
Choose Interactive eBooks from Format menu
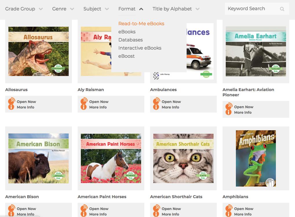pos(140,48)
